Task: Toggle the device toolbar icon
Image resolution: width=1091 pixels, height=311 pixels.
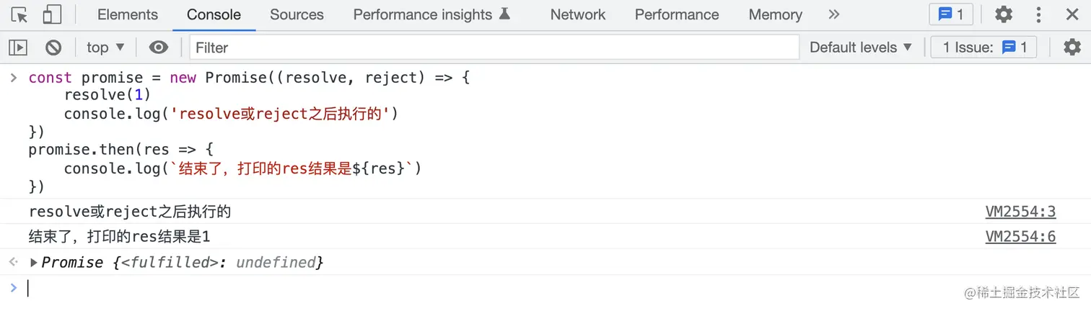Action: pyautogui.click(x=52, y=14)
